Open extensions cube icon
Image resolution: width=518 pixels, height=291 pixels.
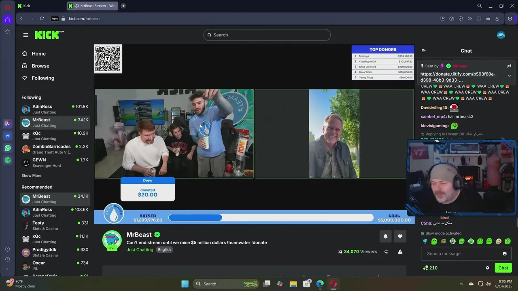pos(510,19)
